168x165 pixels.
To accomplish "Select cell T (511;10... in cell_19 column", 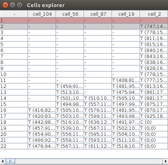I will click(x=126, y=140).
